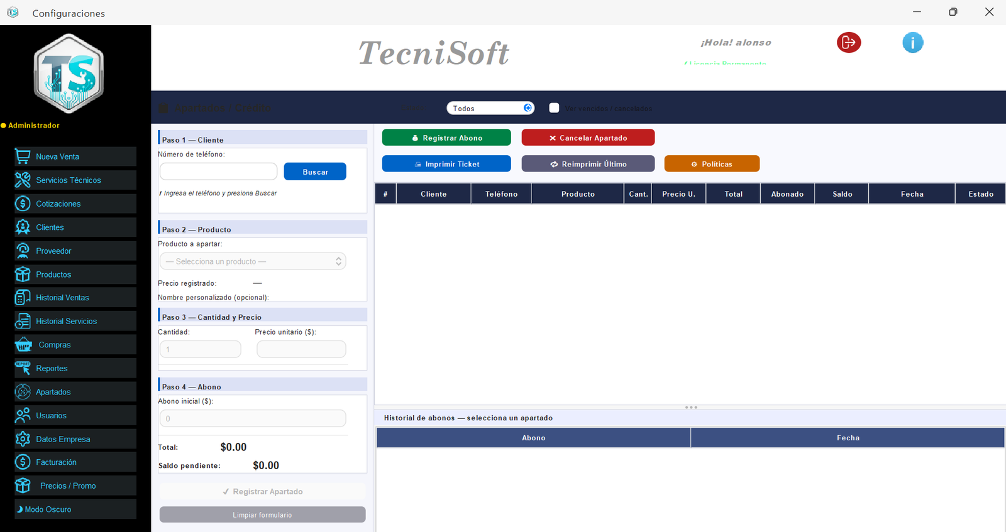This screenshot has height=532, width=1006.
Task: Click the Limpiar formulario button
Action: [262, 514]
